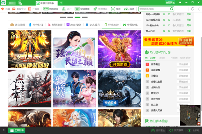Collapse bottom bar with the chevron button
This screenshot has height=134, width=202.
(x=4, y=130)
